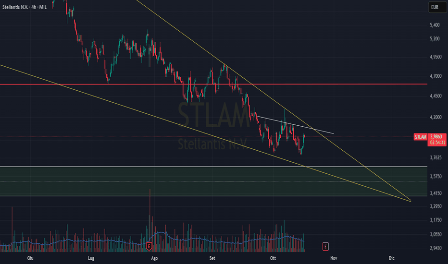Click the 4,2000 price axis label
The width and height of the screenshot is (448, 264).
(436, 117)
